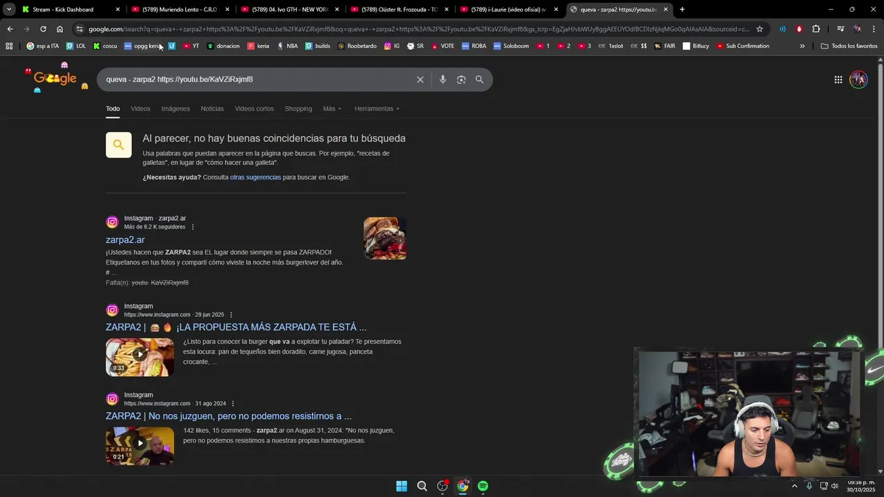Open the Bitlucy bookmark
Image resolution: width=884 pixels, height=497 pixels.
tap(696, 46)
